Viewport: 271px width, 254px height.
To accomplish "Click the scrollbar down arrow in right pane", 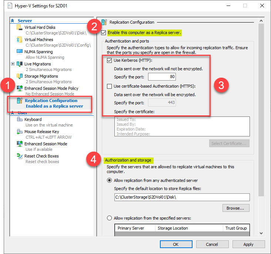I will [x=261, y=233].
